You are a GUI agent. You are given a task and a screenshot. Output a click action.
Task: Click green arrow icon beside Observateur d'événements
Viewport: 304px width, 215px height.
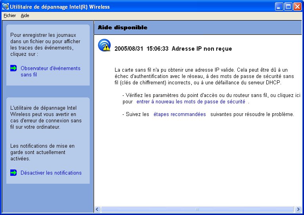tap(13, 68)
